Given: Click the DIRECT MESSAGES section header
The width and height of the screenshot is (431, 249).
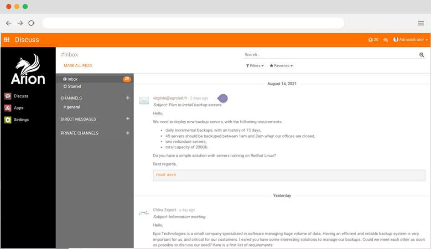Looking at the screenshot, I should [x=78, y=119].
